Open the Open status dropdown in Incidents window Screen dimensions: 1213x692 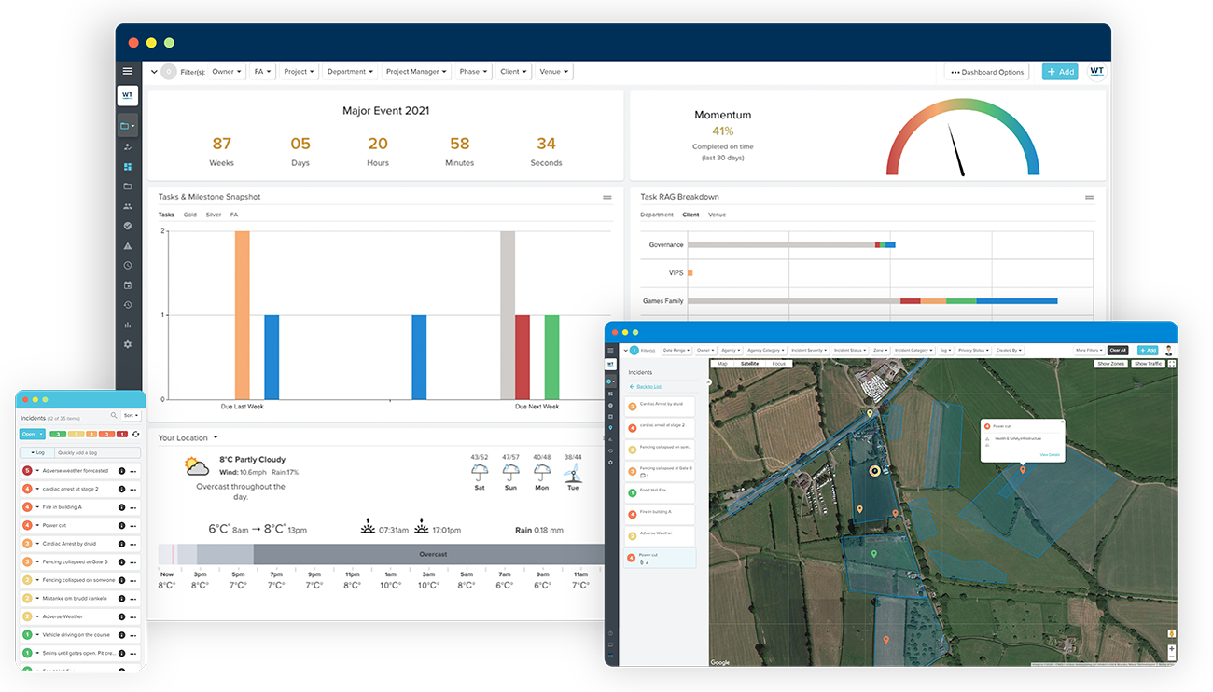tap(32, 434)
